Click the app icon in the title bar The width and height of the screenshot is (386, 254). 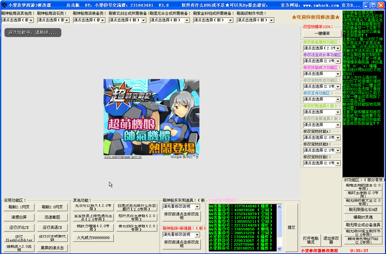tap(4, 5)
